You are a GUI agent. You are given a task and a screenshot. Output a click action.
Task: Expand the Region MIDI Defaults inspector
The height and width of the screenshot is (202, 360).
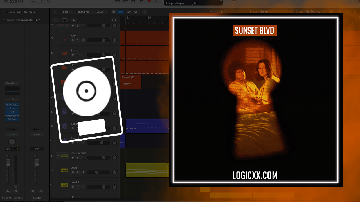click(3, 12)
